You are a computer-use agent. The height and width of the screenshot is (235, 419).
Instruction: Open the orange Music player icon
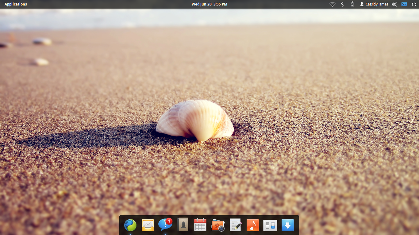[x=253, y=226]
